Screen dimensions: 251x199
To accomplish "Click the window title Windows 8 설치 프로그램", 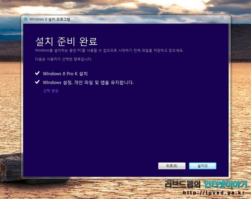I will tap(49, 19).
